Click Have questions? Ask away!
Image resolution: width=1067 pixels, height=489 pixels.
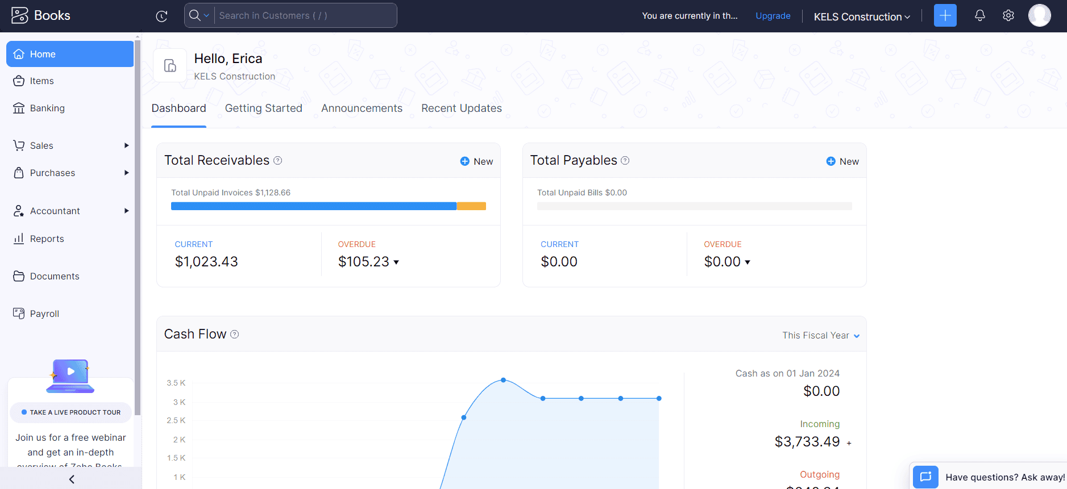click(x=1005, y=478)
